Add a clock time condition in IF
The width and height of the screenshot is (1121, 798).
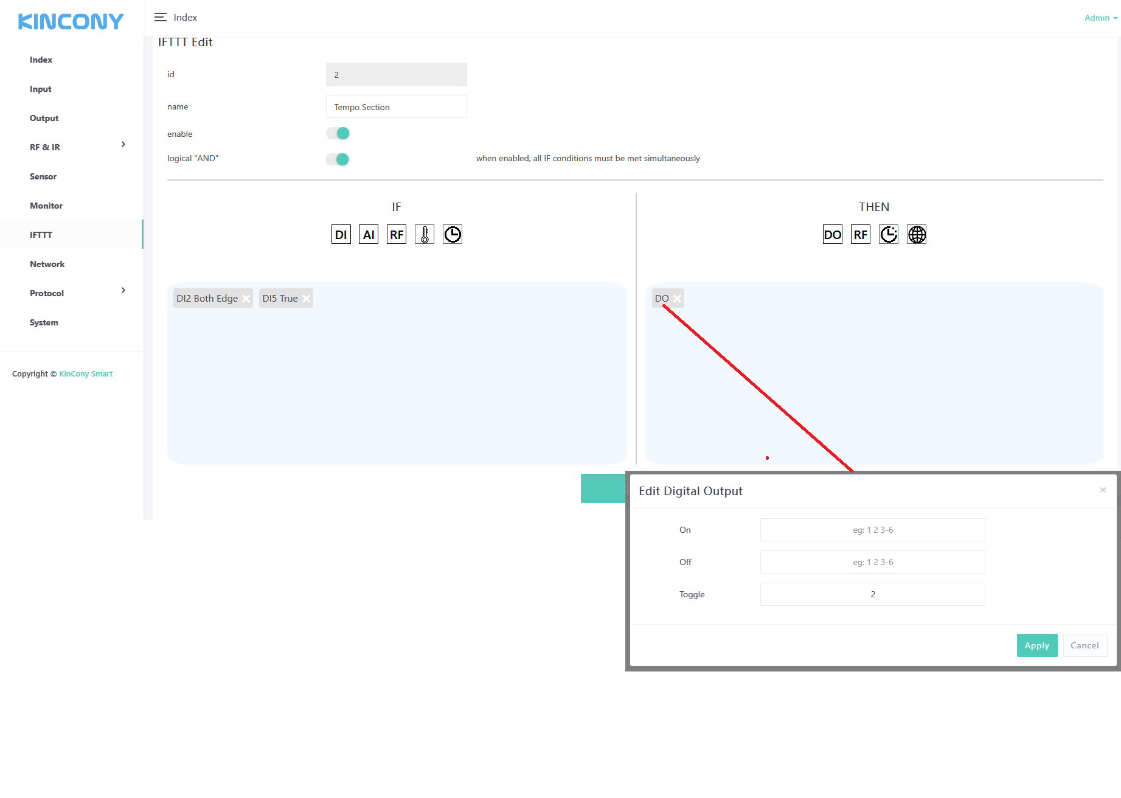tap(453, 235)
